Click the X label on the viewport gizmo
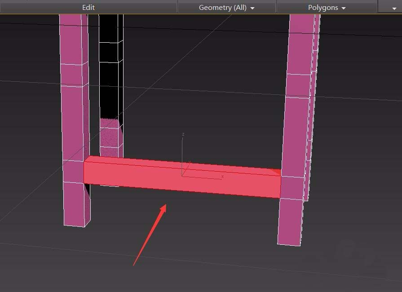Screen dimensions: 402x292 [222, 176]
